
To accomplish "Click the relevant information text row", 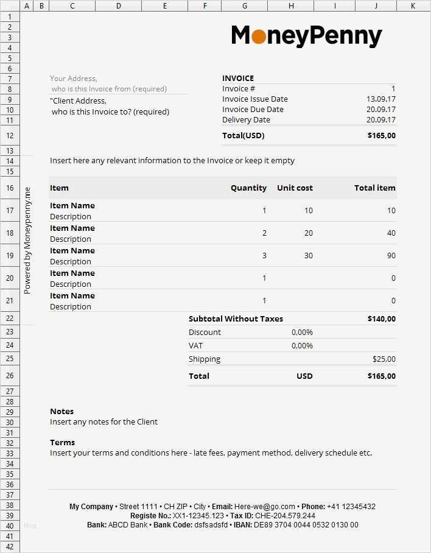I will click(x=172, y=161).
